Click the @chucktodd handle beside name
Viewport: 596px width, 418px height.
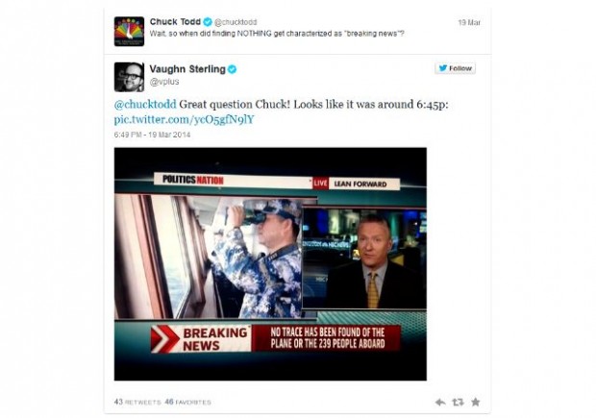(x=236, y=22)
